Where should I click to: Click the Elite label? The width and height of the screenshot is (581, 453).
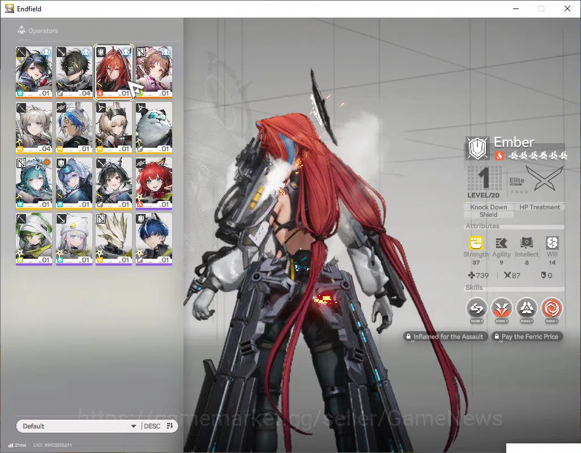pos(517,181)
